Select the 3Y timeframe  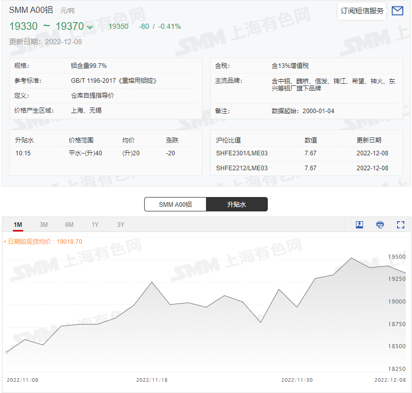click(x=121, y=225)
